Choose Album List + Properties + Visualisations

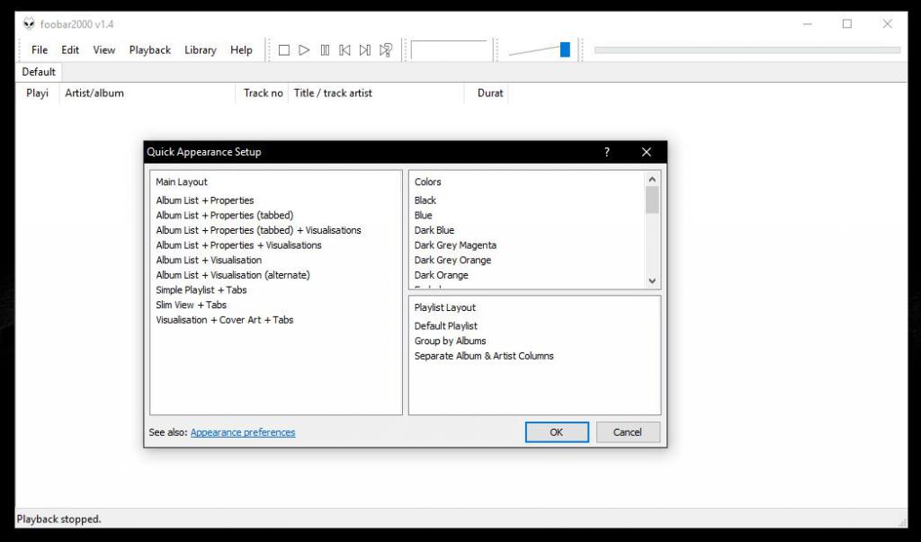pyautogui.click(x=238, y=245)
